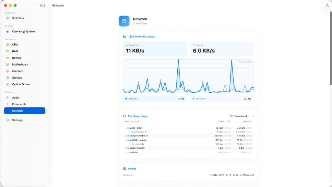Click the Mailbird application name
This screenshot has height=187, width=332.
[133, 152]
